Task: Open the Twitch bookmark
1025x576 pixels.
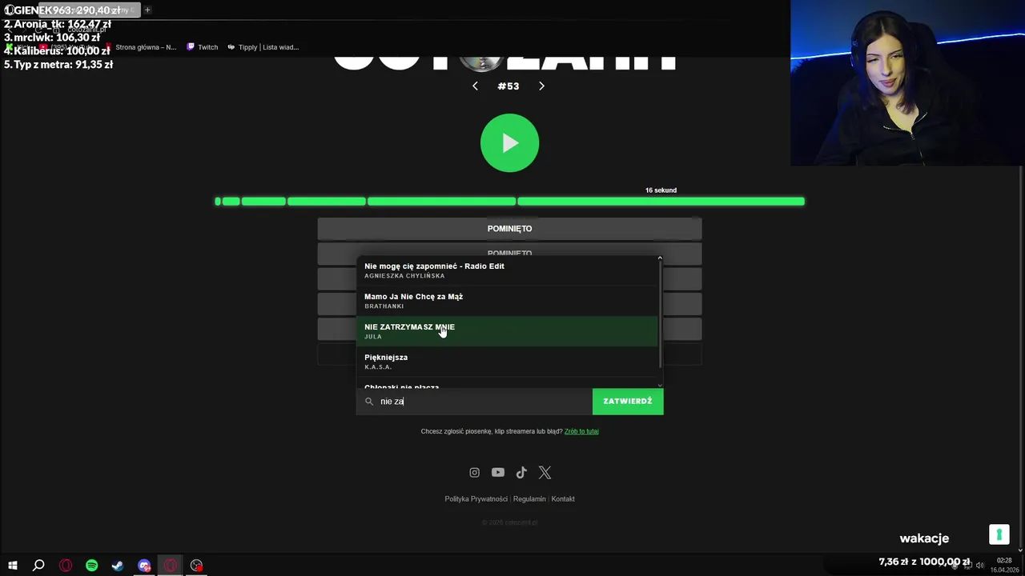Action: tap(202, 47)
